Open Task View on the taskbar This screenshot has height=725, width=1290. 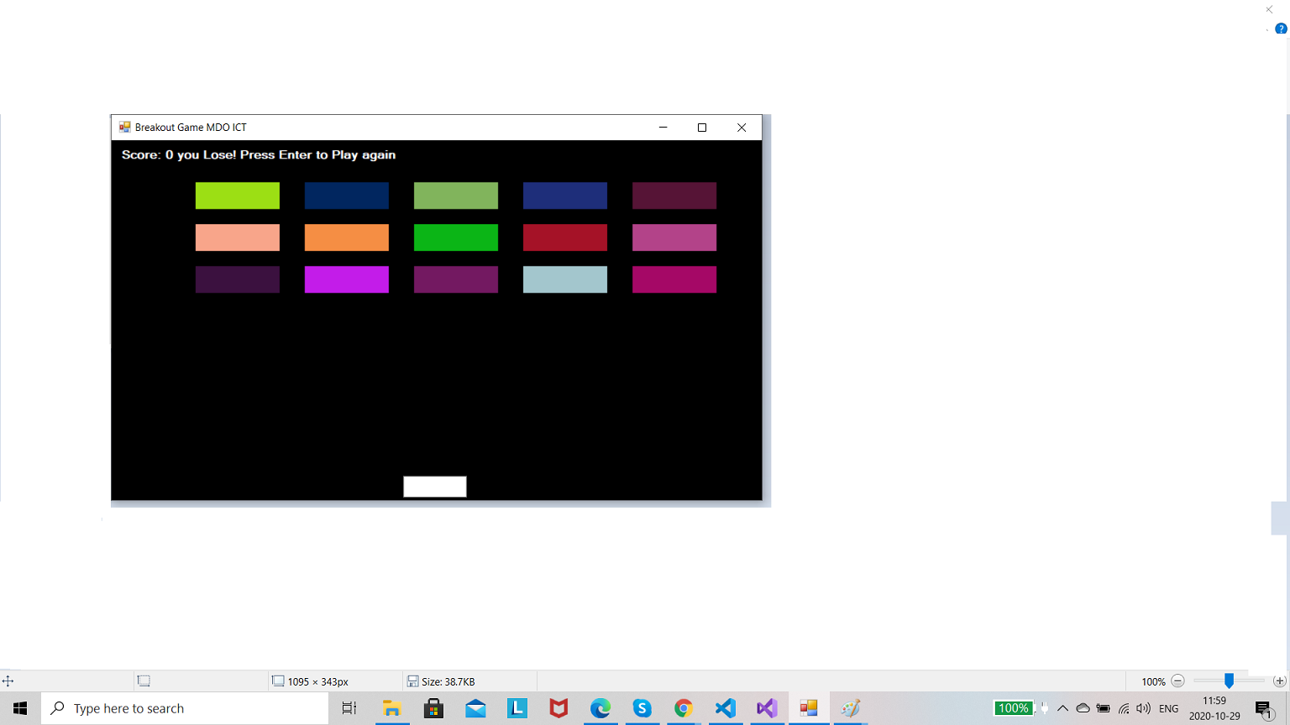point(349,708)
